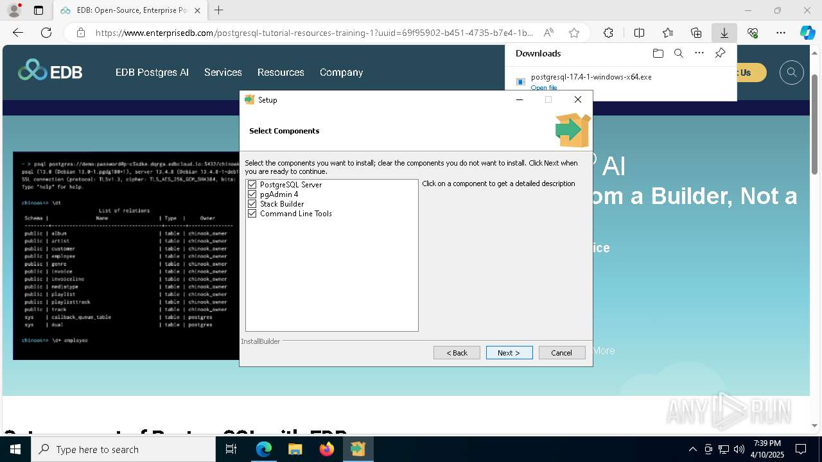Select PostgreSQL Server label for description

291,185
